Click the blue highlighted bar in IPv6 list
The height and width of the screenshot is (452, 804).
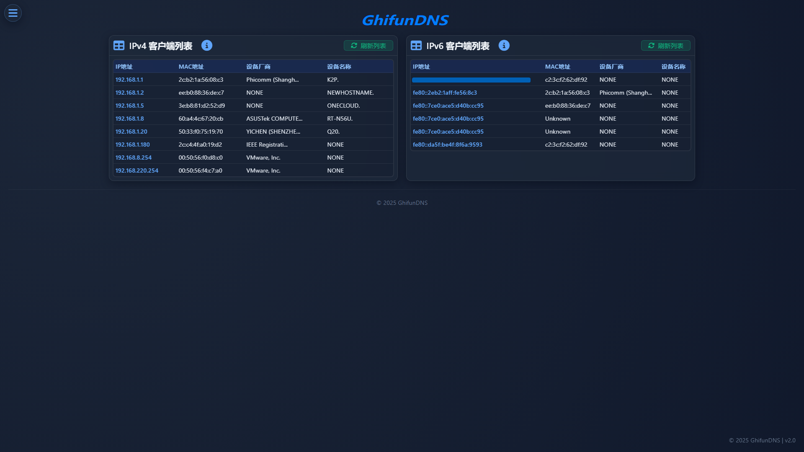(x=471, y=80)
